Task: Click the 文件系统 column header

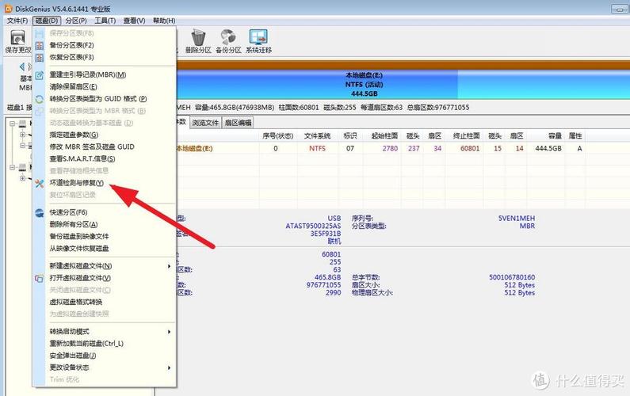Action: (318, 136)
